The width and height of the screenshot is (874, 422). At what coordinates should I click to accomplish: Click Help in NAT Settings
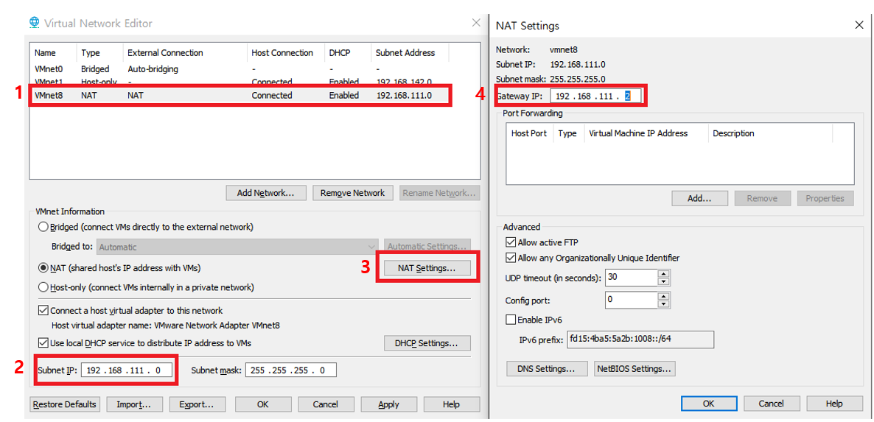[x=834, y=404]
